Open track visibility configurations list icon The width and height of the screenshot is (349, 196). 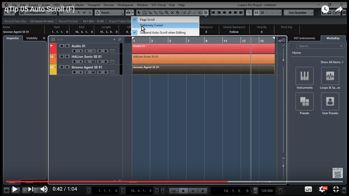tap(53, 39)
